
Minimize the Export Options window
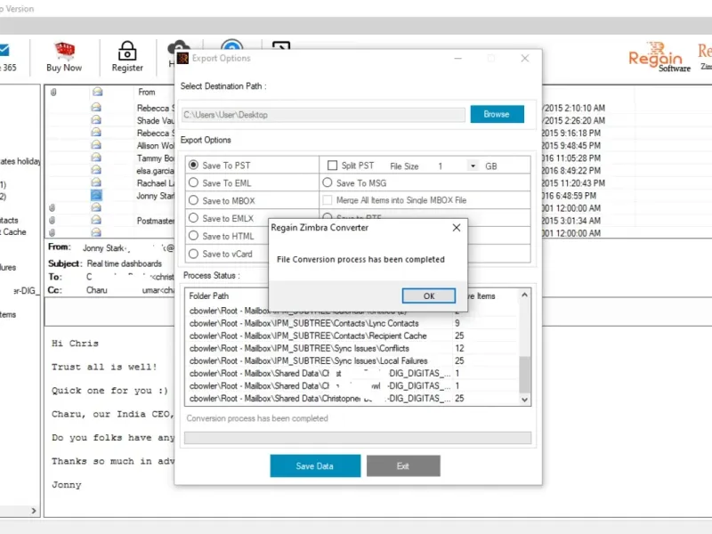457,58
